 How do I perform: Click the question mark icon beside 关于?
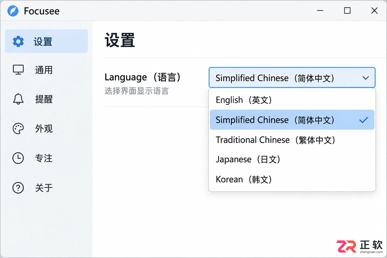point(18,188)
